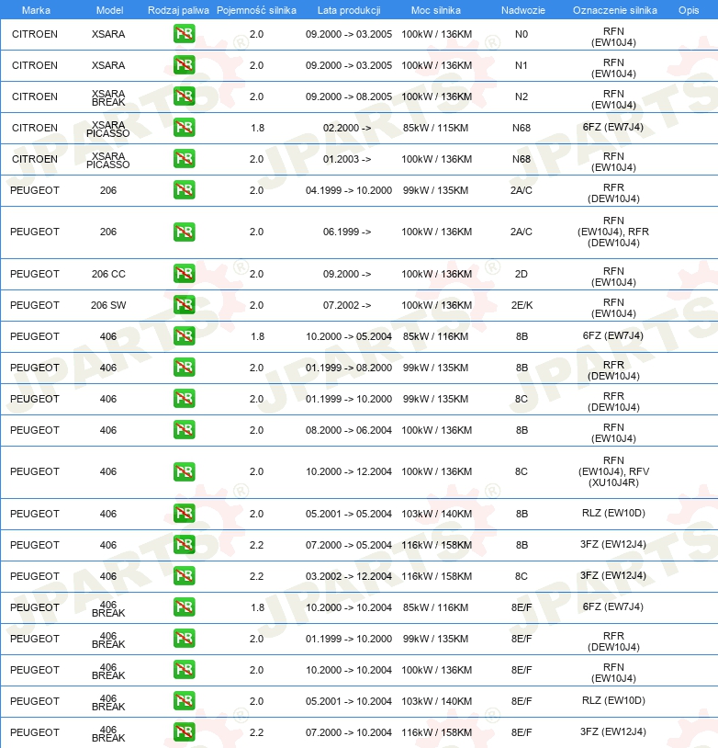Viewport: 718px width, 748px height.
Task: Click the '05.2001 -> 10.2004' production years cell
Action: 349,701
